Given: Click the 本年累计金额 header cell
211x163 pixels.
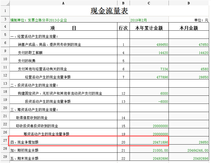Looking at the screenshot, I should [x=149, y=28].
